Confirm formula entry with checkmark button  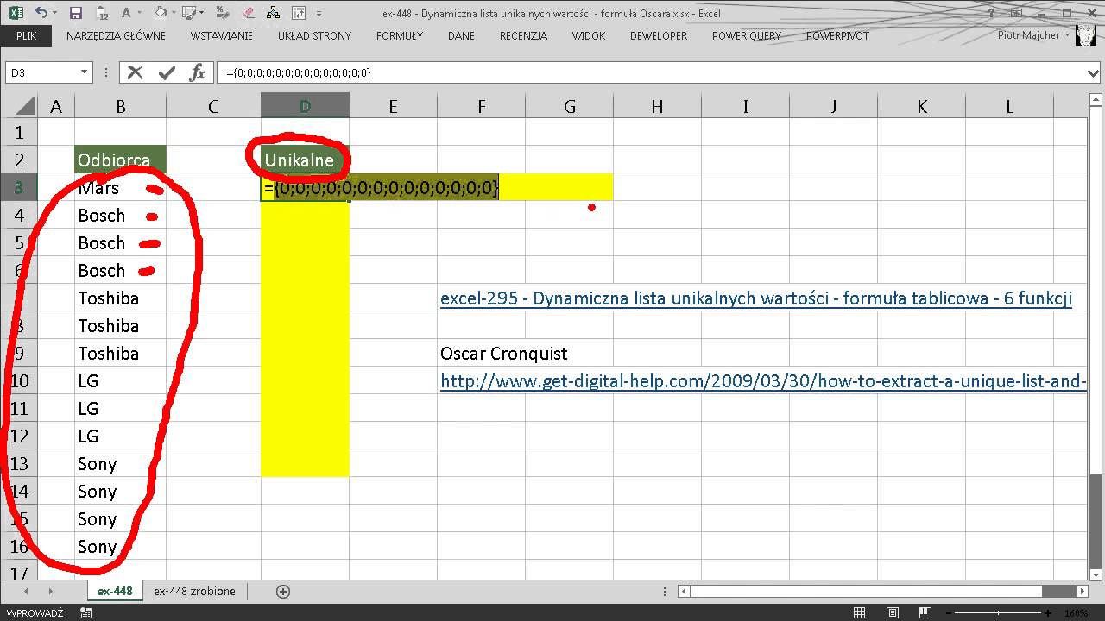pyautogui.click(x=166, y=72)
